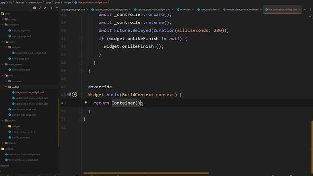Close the main.dart tab
This screenshot has width=313, height=176.
tap(193, 10)
